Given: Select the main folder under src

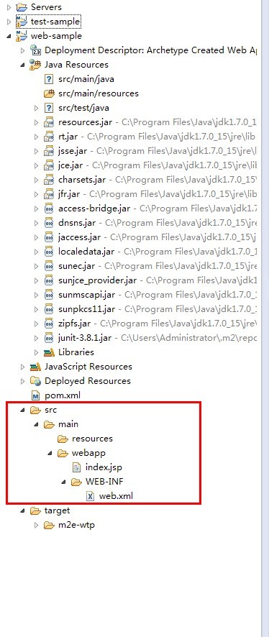Looking at the screenshot, I should pos(68,424).
